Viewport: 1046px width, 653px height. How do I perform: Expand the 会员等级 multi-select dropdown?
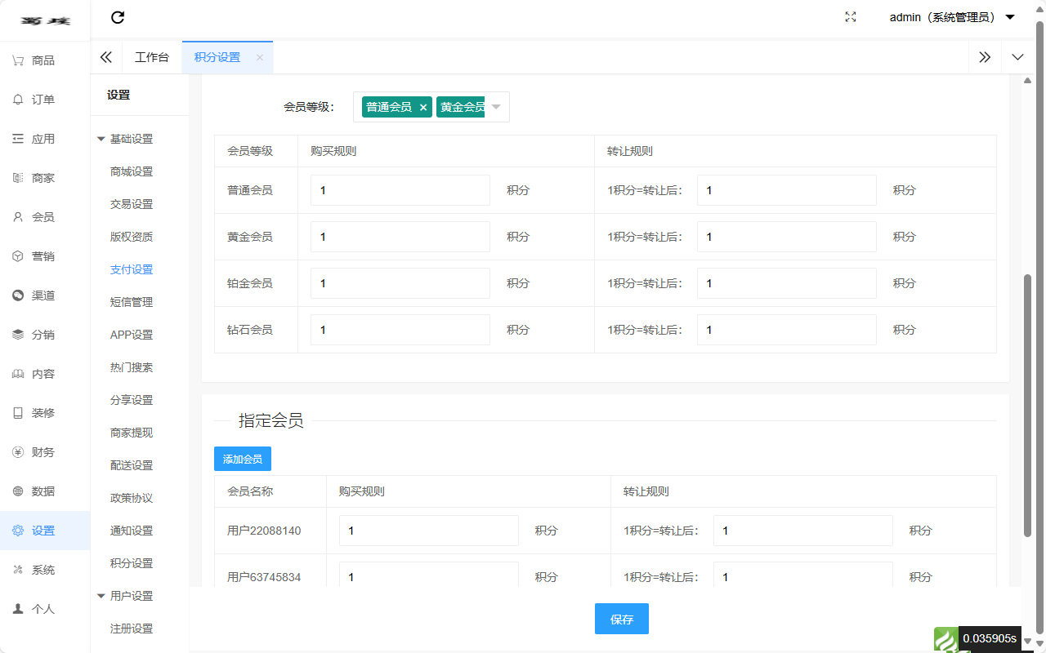point(496,107)
